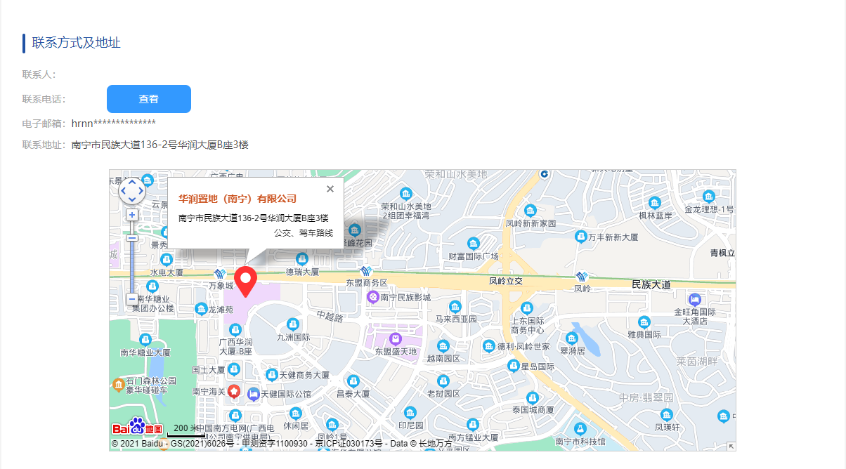Image resolution: width=846 pixels, height=469 pixels.
Task: Click the 凤岭新新家园 residence icon
Action: pos(531,210)
